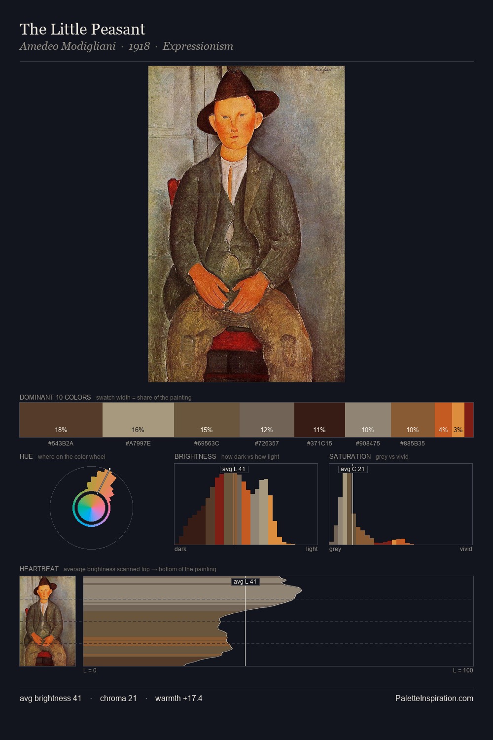Select the 16% beige swatch

point(138,420)
